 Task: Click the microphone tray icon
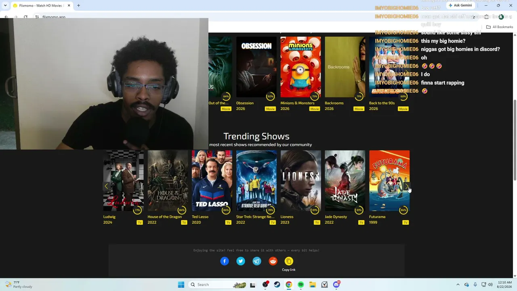point(475,285)
